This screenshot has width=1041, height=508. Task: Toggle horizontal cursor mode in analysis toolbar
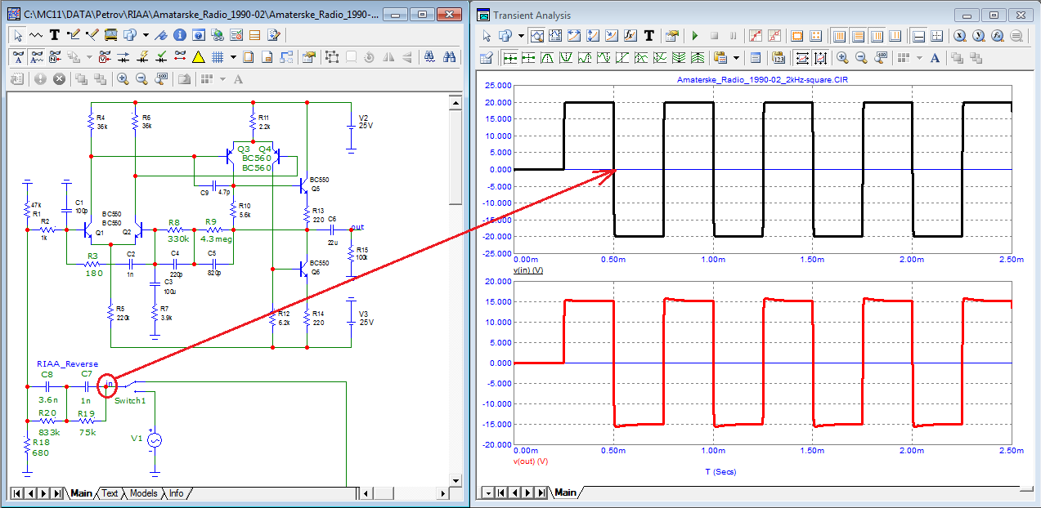918,36
